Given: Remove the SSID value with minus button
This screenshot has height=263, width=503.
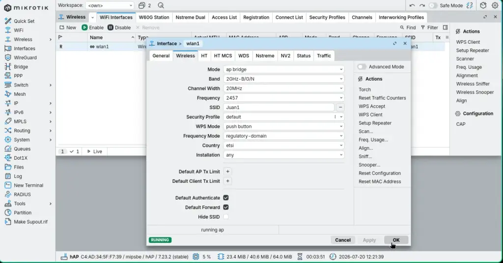Looking at the screenshot, I should [x=340, y=107].
